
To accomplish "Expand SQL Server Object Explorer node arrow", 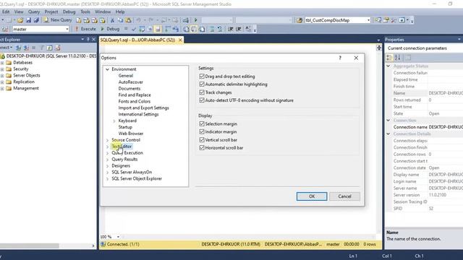I will pyautogui.click(x=108, y=178).
